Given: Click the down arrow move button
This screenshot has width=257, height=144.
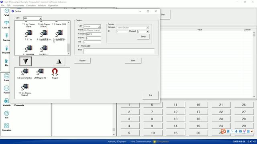Looking at the screenshot, I should [x=25, y=61].
